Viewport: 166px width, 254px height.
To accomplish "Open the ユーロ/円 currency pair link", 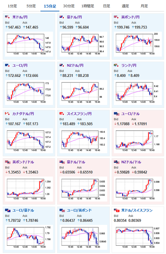I will coord(20,65).
